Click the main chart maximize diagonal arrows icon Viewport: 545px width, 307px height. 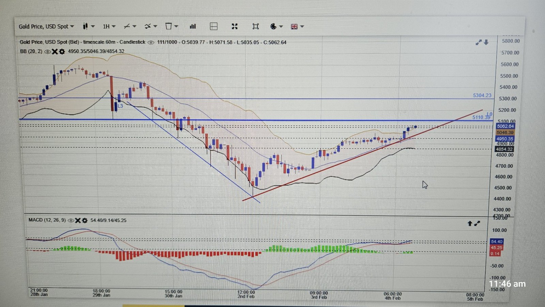[479, 42]
